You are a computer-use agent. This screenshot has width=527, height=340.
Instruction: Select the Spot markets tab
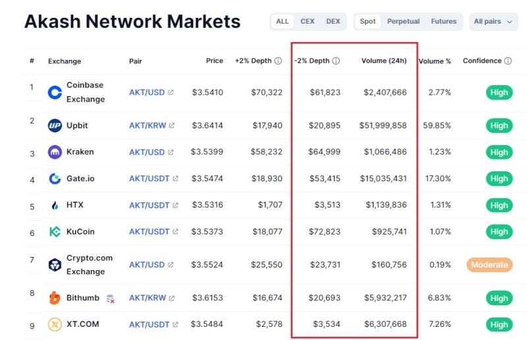368,22
